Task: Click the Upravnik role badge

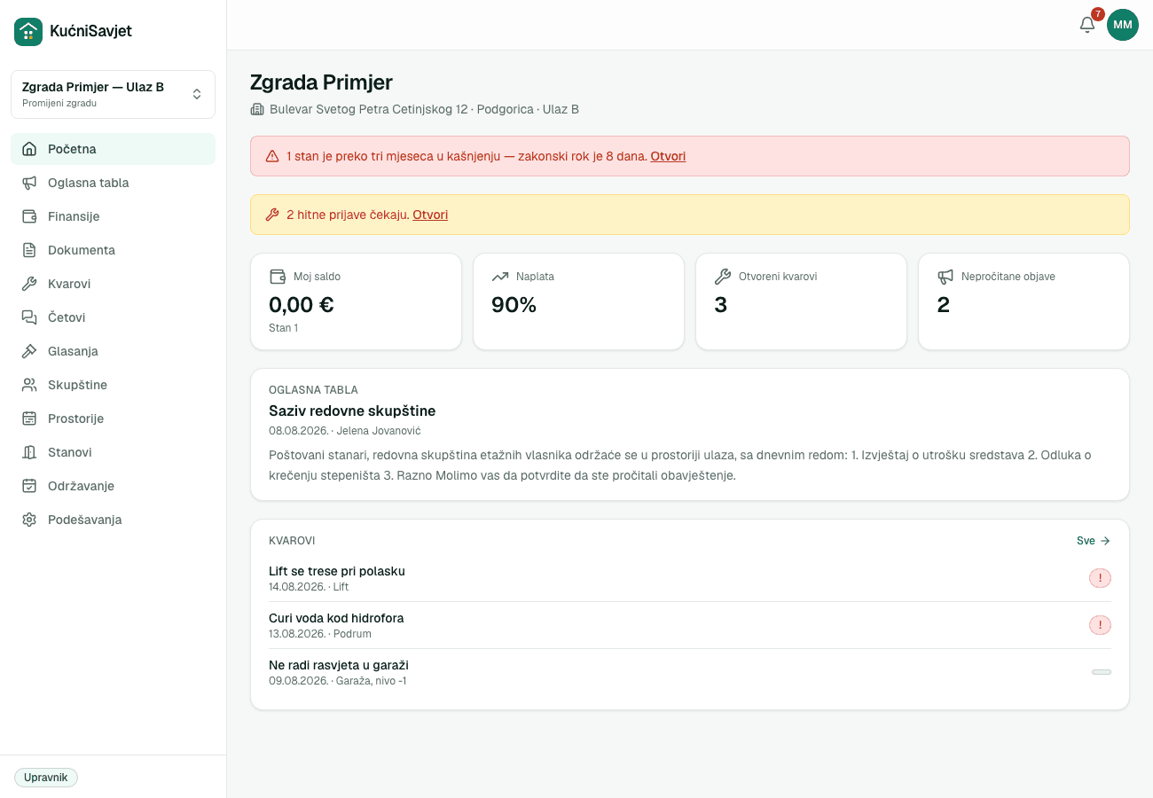Action: pyautogui.click(x=46, y=778)
